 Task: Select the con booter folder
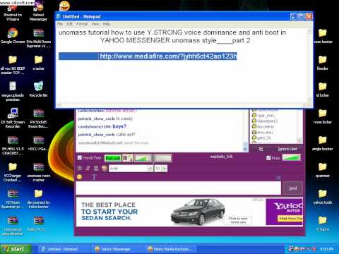pos(323,36)
